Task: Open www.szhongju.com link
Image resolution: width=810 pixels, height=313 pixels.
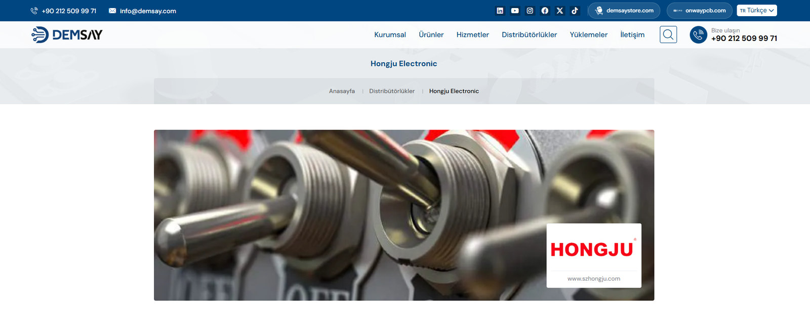Action: (594, 279)
